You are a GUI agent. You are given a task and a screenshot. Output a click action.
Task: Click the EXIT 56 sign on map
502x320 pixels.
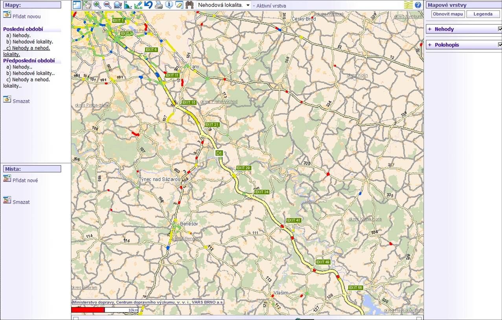355,288
